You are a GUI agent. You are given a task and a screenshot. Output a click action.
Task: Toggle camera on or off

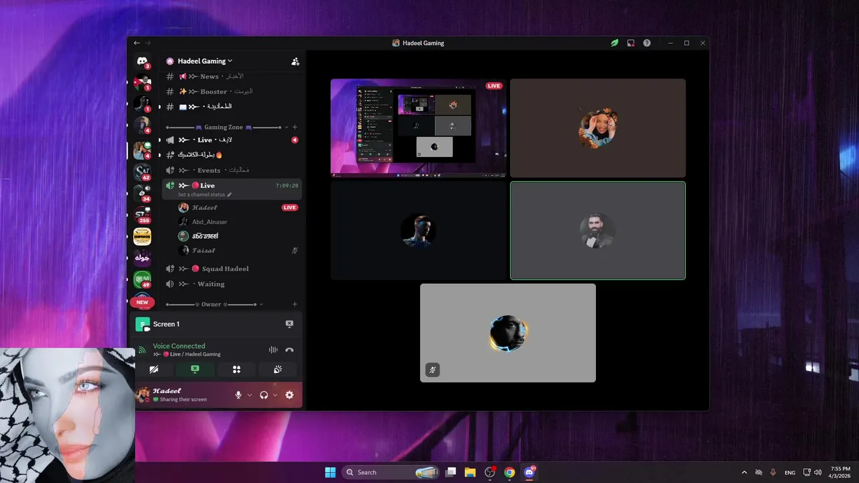click(154, 370)
